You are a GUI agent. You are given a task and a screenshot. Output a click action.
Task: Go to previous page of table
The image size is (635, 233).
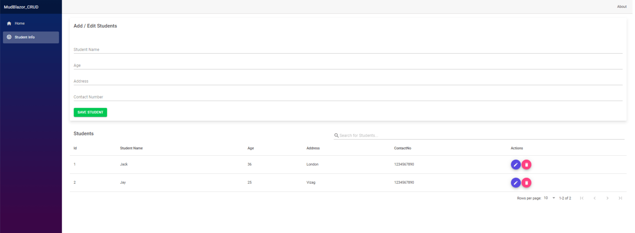[595, 198]
